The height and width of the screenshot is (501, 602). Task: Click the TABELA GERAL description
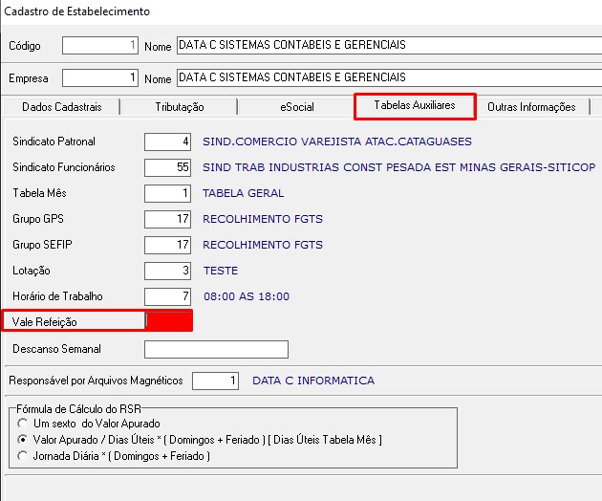click(244, 193)
